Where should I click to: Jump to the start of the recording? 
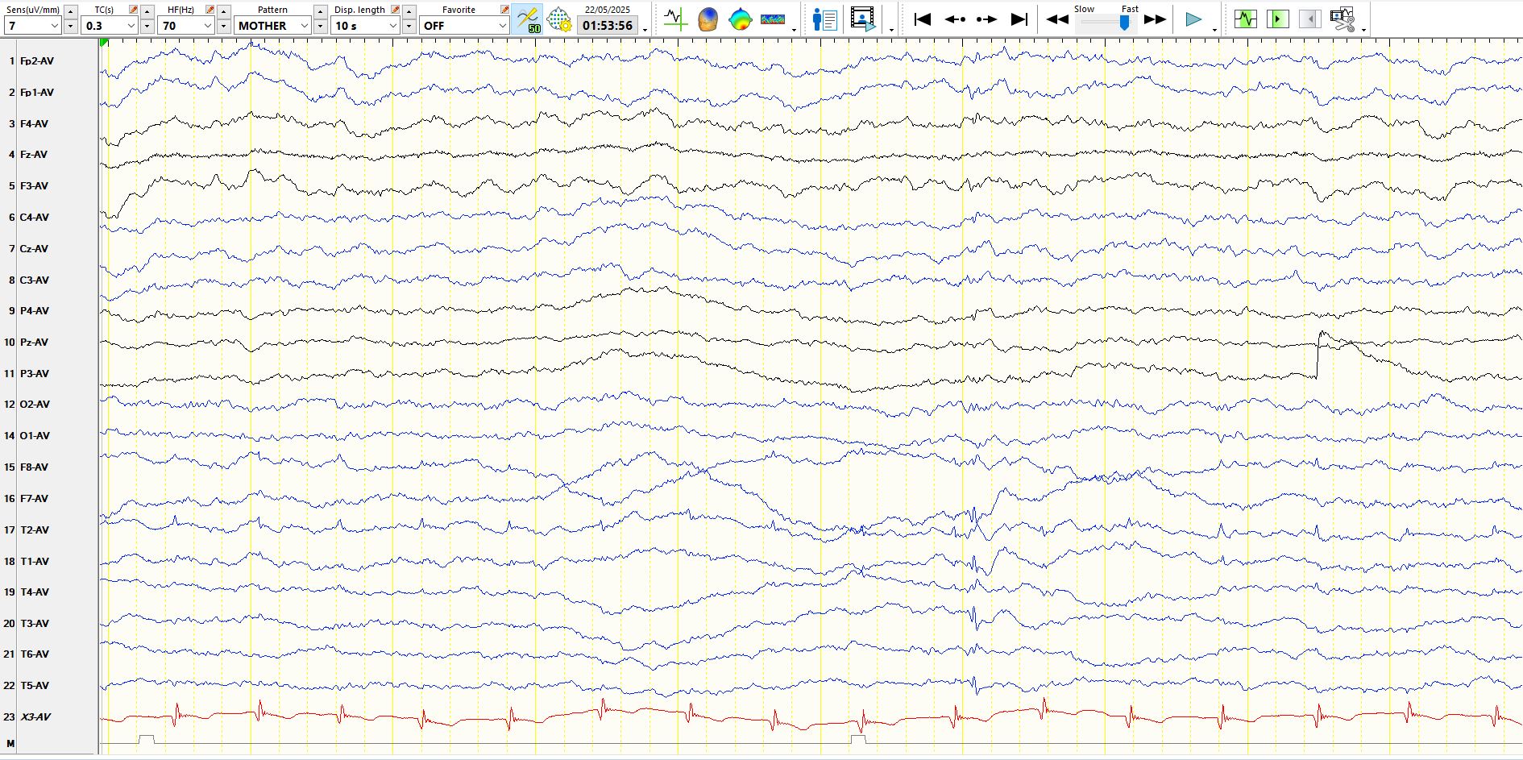[x=923, y=19]
